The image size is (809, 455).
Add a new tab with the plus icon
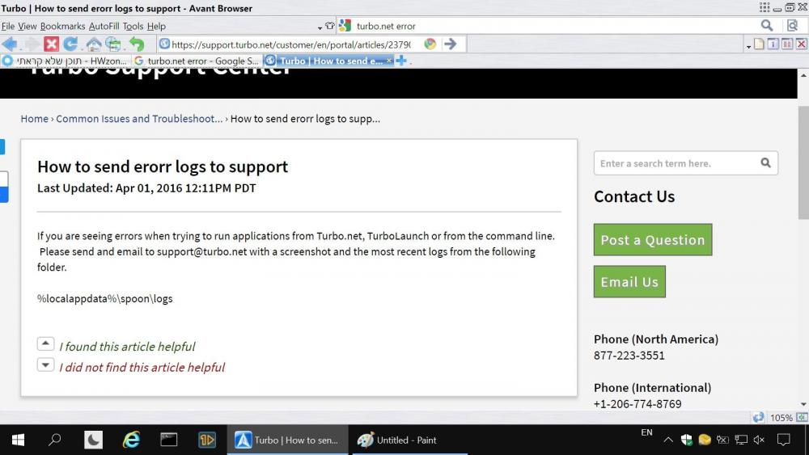tap(401, 61)
